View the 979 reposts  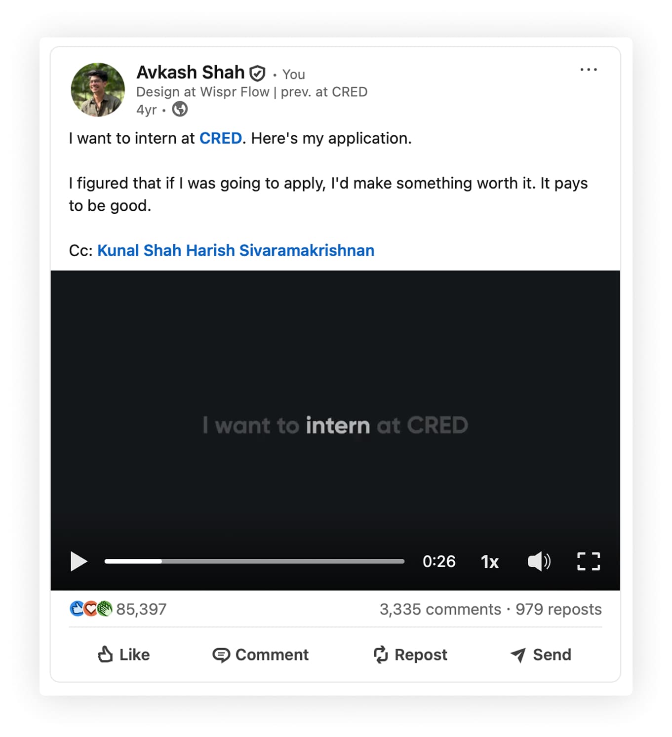pos(558,609)
